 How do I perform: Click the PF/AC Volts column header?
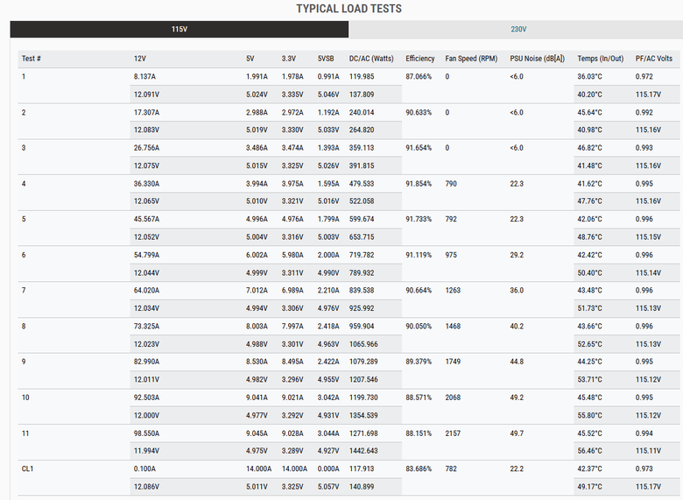(654, 59)
